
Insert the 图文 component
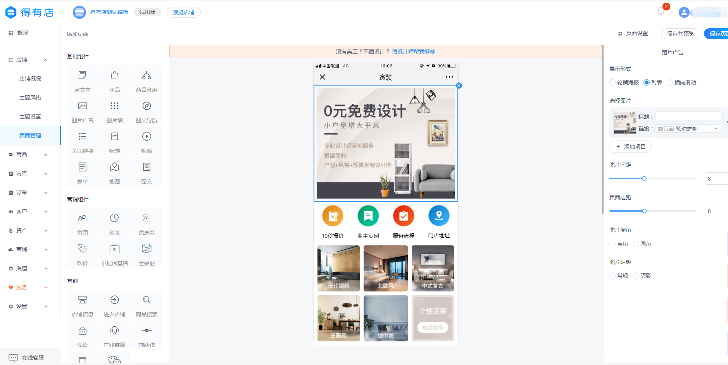(x=147, y=173)
